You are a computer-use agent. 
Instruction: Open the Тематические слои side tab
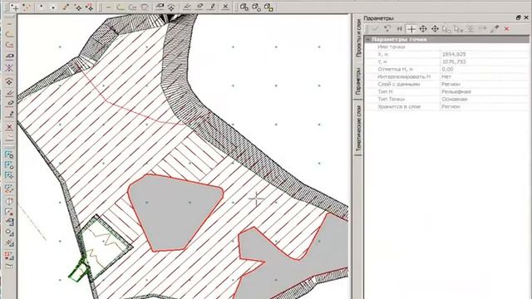(358, 128)
